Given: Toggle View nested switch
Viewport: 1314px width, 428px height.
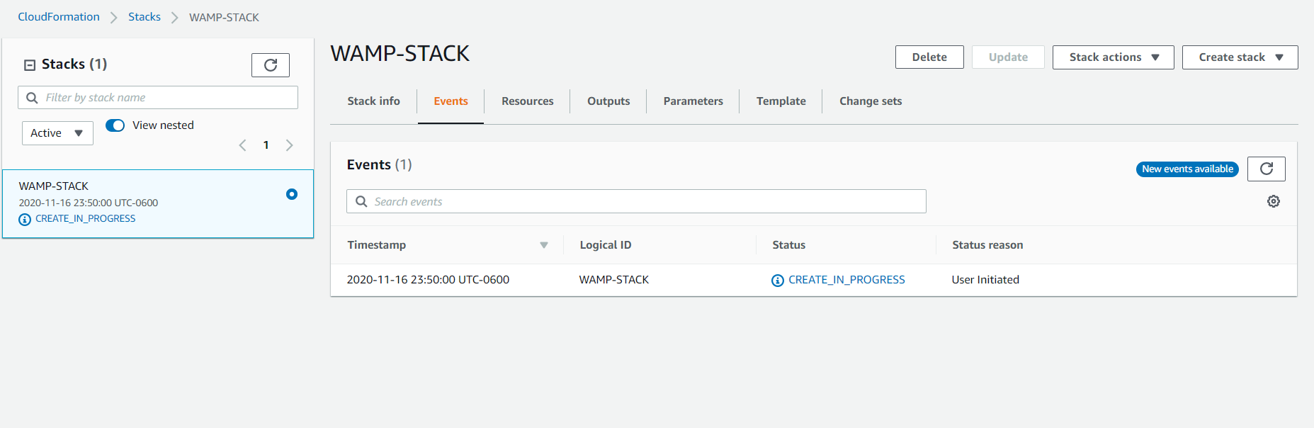Looking at the screenshot, I should tap(115, 125).
